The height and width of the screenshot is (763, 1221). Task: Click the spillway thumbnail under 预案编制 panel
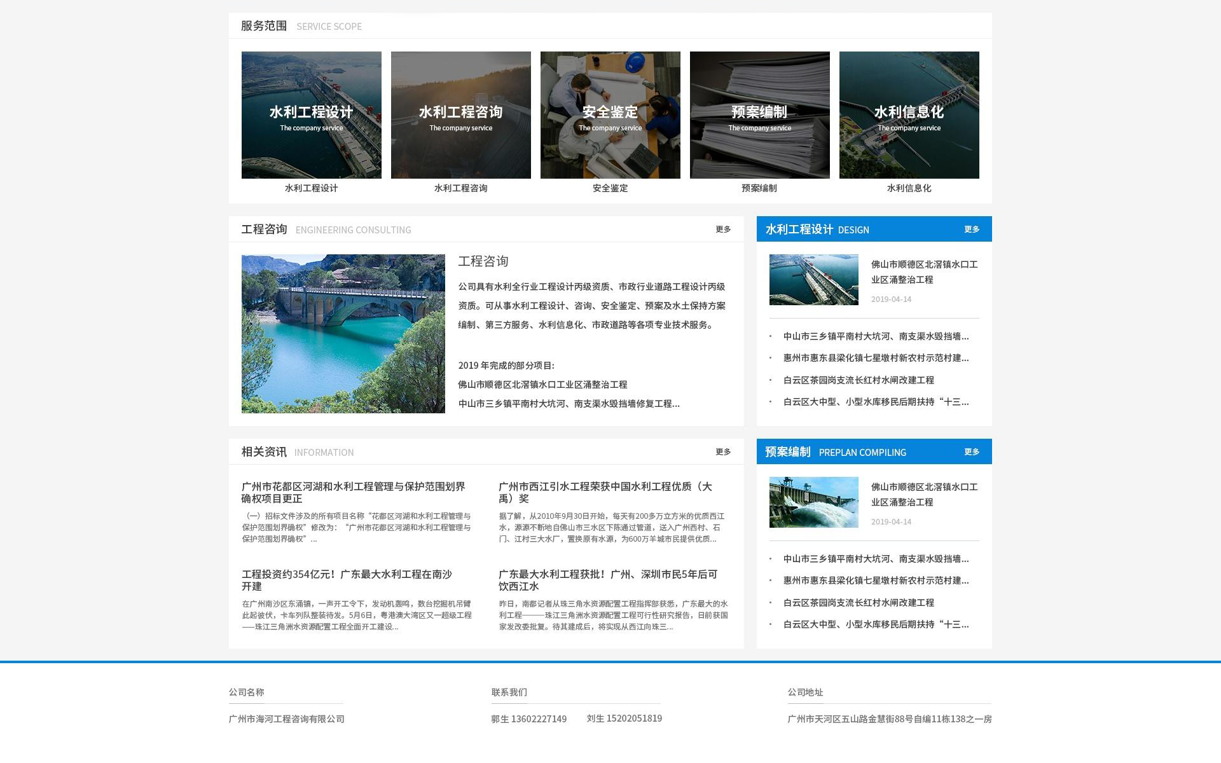tap(813, 502)
